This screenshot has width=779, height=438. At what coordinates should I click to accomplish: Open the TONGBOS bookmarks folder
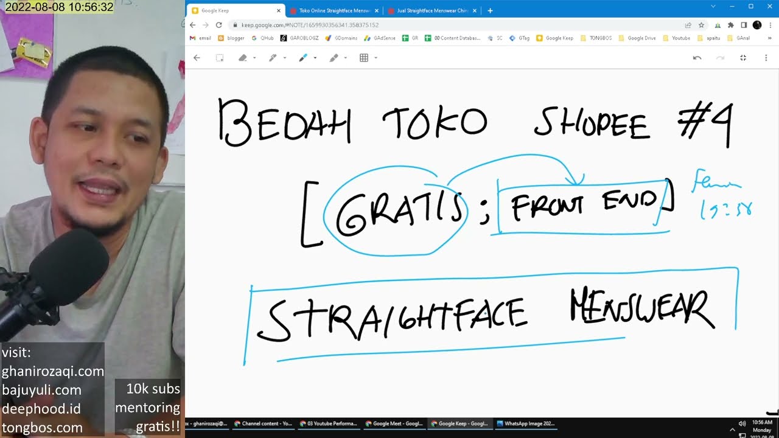[x=596, y=38]
